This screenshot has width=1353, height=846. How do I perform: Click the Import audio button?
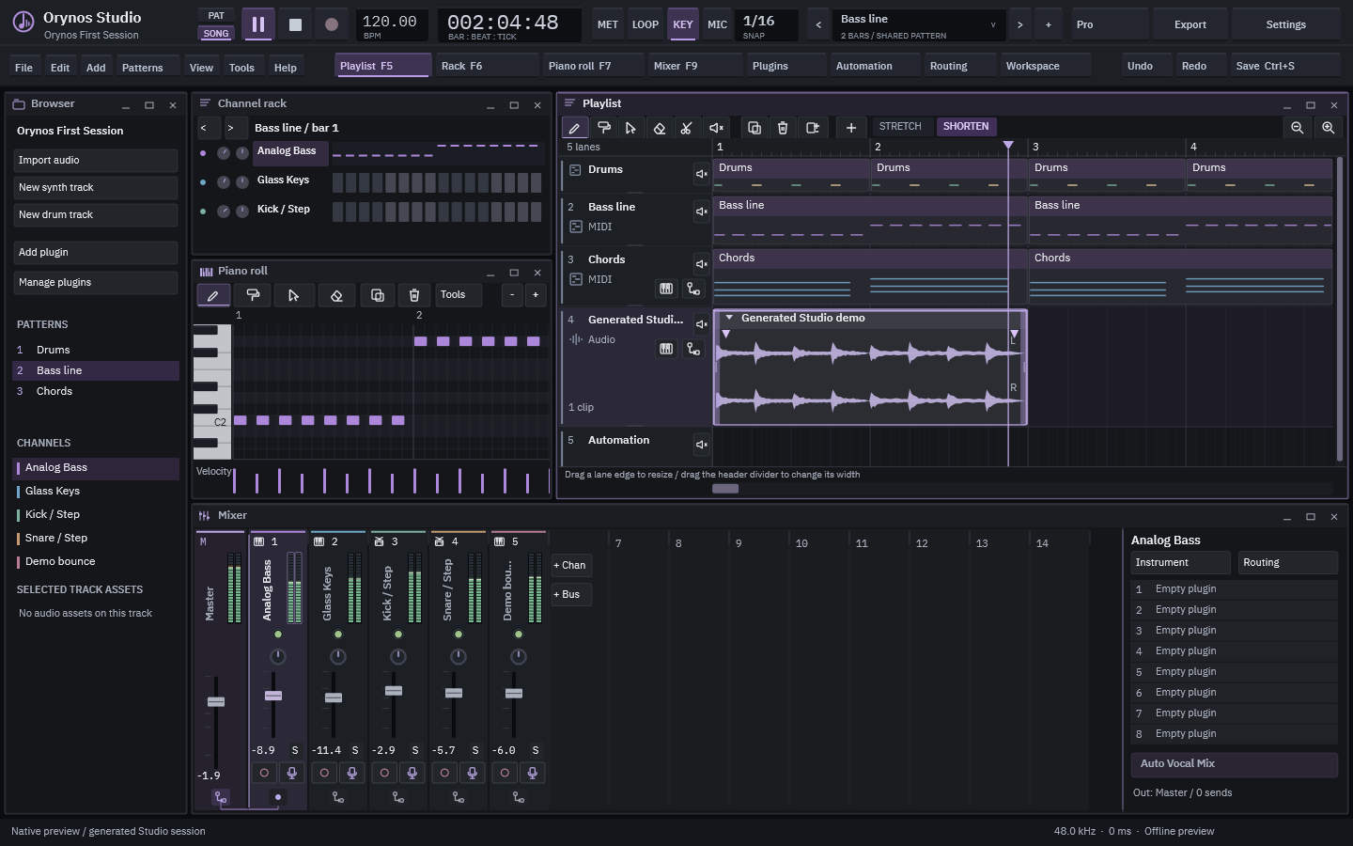95,161
